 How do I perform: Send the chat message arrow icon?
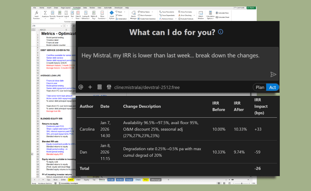[x=273, y=75]
